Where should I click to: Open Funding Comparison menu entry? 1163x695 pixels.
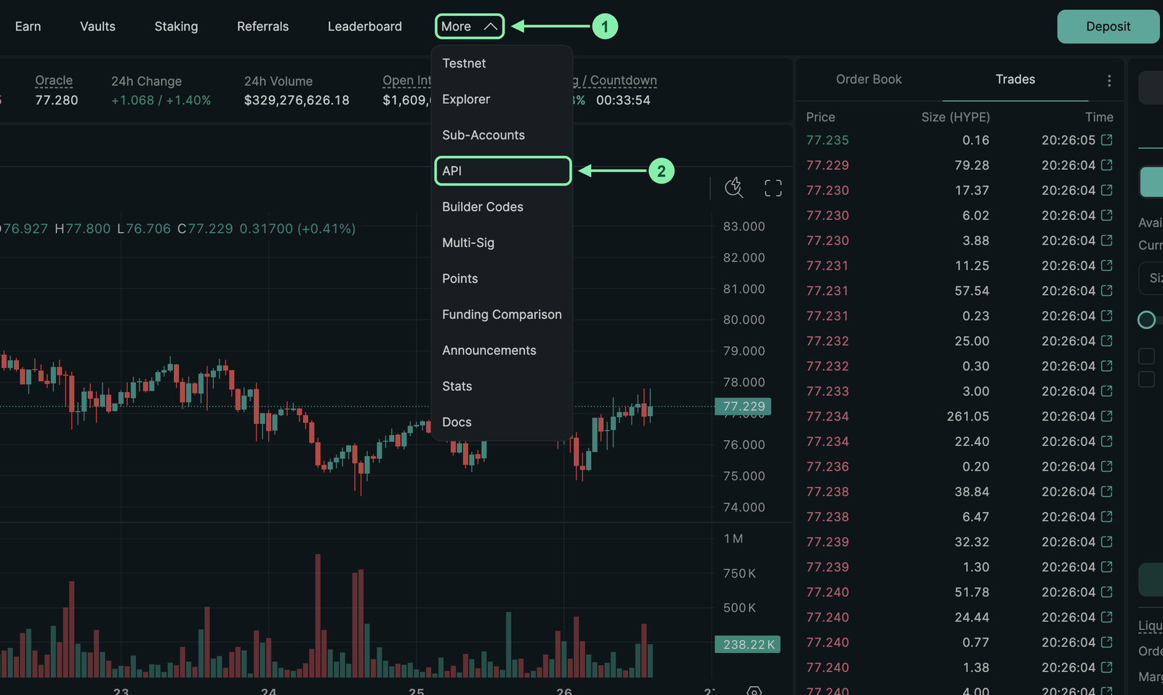tap(502, 314)
